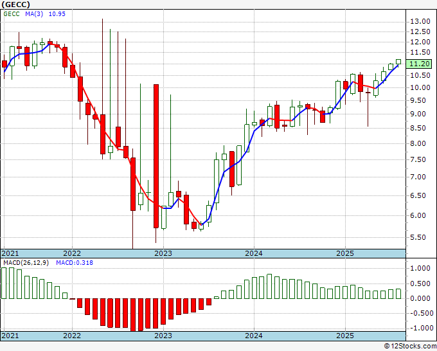Viewport: 437px width, 351px height.
Task: Click the 12.00 price axis label
Action: pyautogui.click(x=420, y=42)
